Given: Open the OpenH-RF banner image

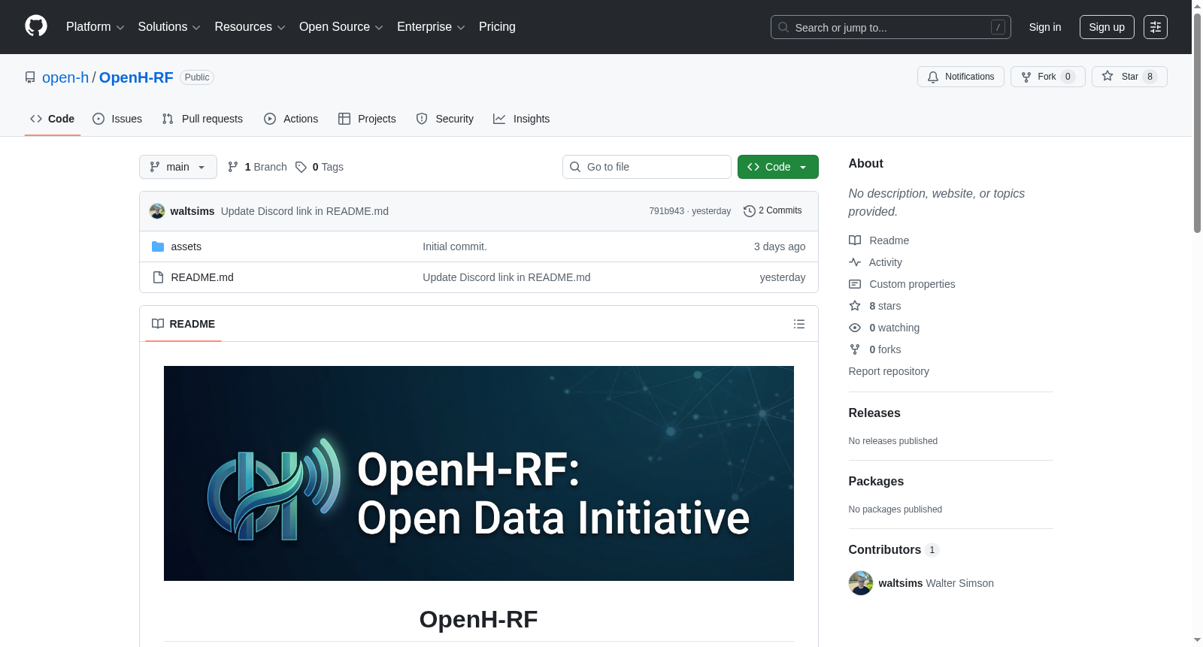Looking at the screenshot, I should 479,473.
